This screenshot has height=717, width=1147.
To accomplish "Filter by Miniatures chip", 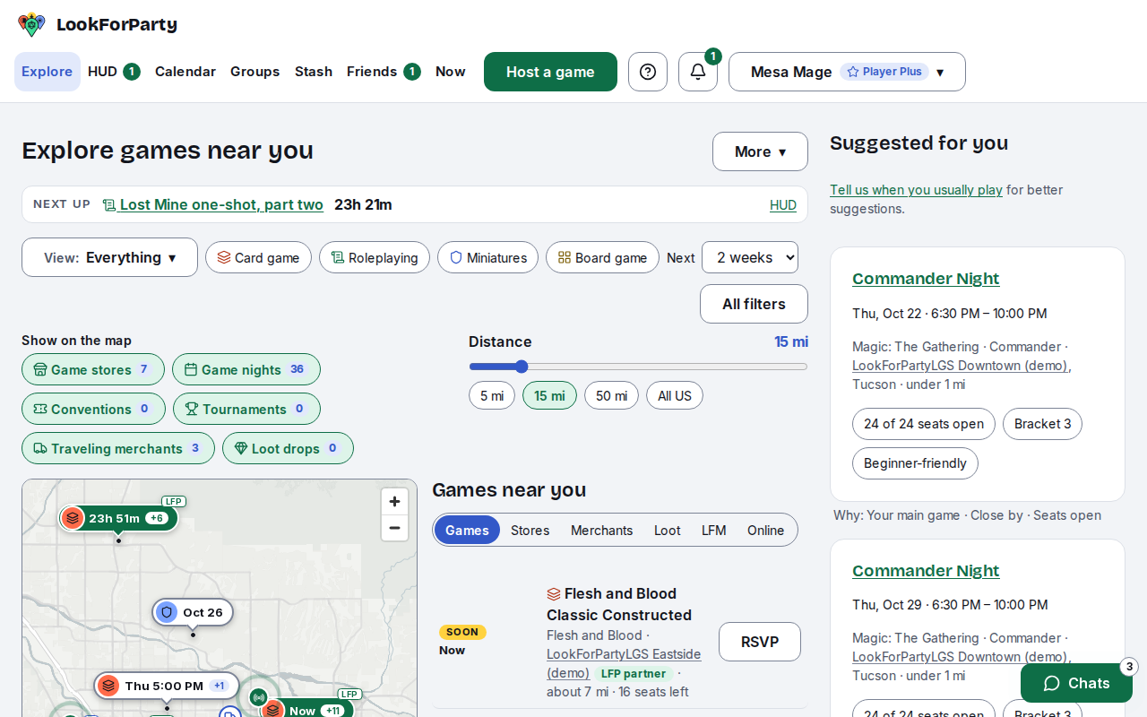I will pos(487,257).
